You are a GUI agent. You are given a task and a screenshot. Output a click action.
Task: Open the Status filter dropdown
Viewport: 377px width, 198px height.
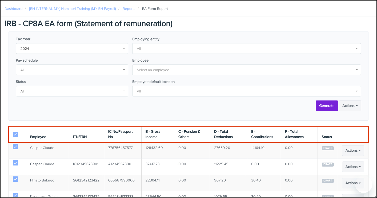point(72,91)
